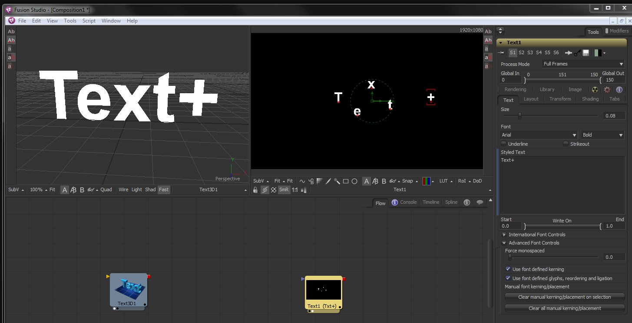Switch to the Layout tab
This screenshot has height=323, width=632.
pyautogui.click(x=531, y=99)
